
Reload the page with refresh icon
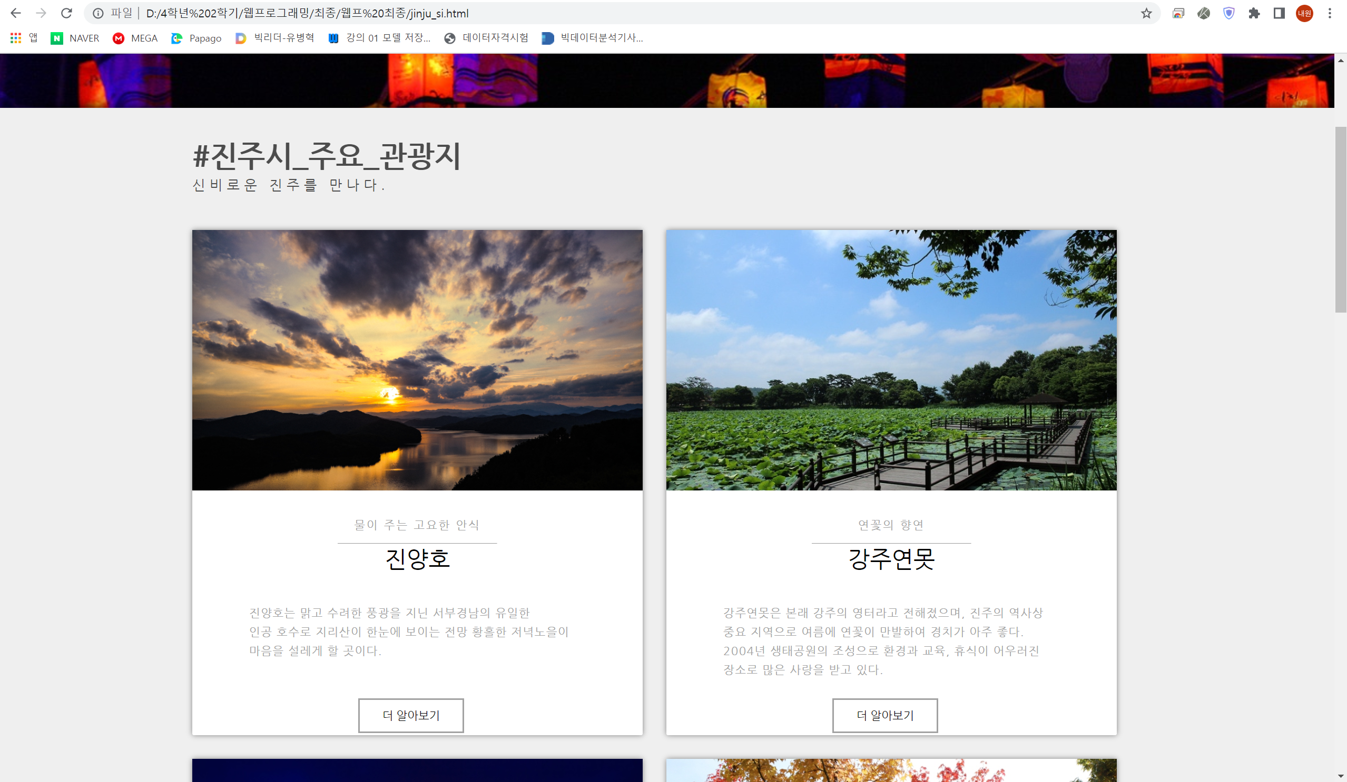point(66,13)
